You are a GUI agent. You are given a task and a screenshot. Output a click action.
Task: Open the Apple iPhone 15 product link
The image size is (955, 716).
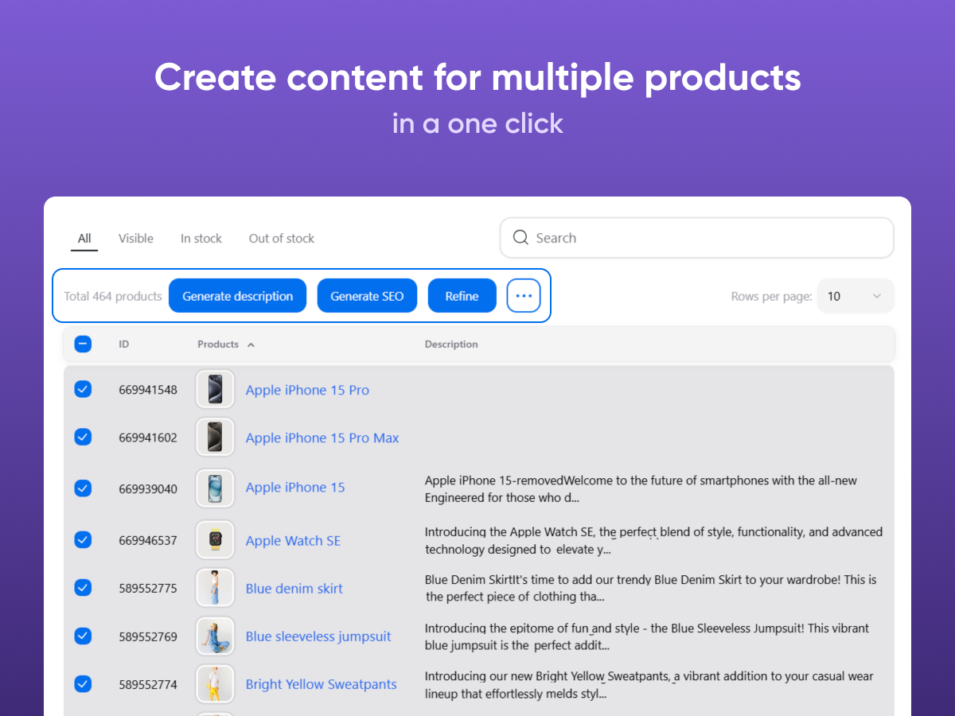295,487
